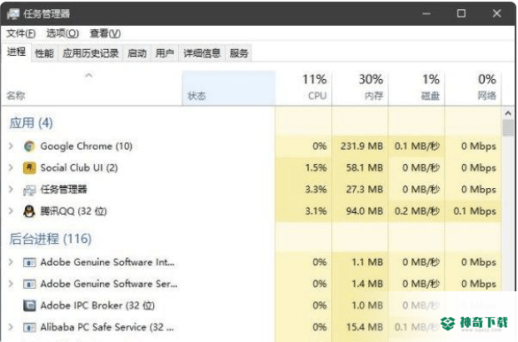The height and width of the screenshot is (342, 518).
Task: Minimize the Task Manager window
Action: pos(426,13)
